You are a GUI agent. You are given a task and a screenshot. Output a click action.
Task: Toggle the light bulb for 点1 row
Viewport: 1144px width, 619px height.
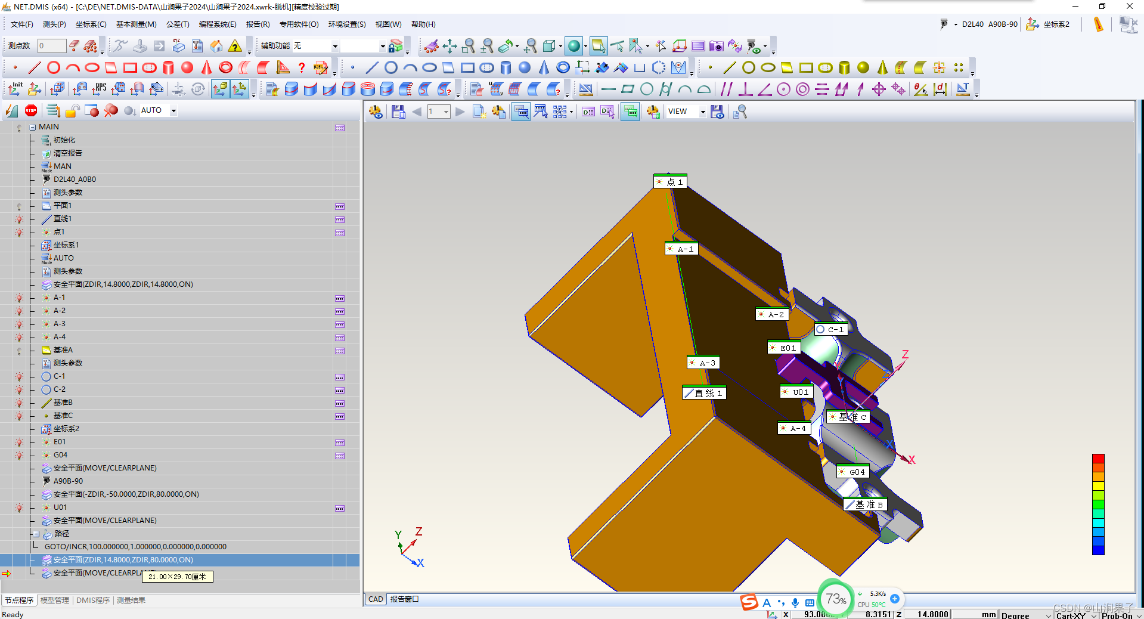[19, 233]
